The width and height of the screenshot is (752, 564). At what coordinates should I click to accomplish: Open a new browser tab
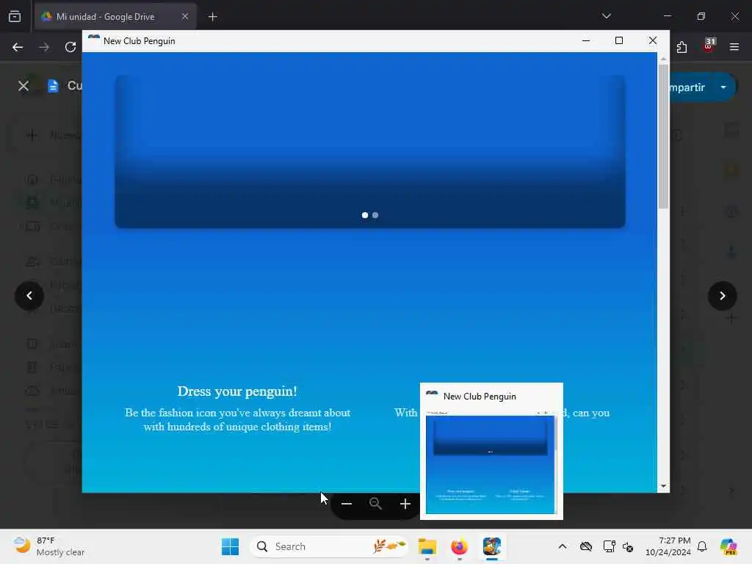[x=213, y=17]
